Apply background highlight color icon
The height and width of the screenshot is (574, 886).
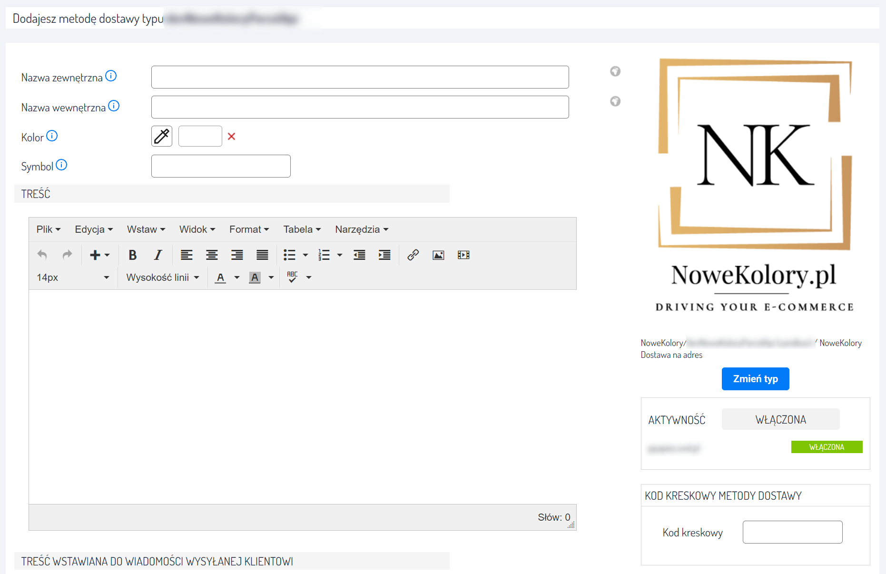tap(255, 277)
